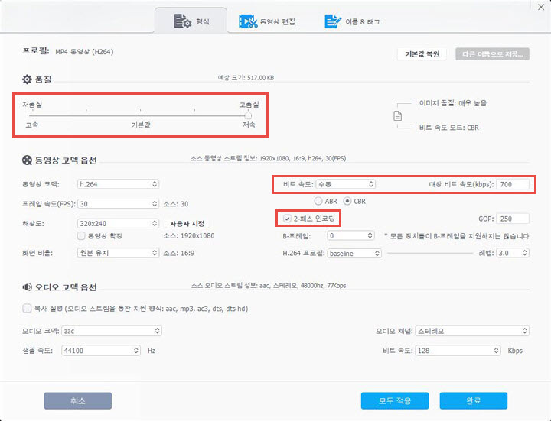This screenshot has height=421, width=551.
Task: Click the 소스: 1920x1080 text
Action: point(189,236)
